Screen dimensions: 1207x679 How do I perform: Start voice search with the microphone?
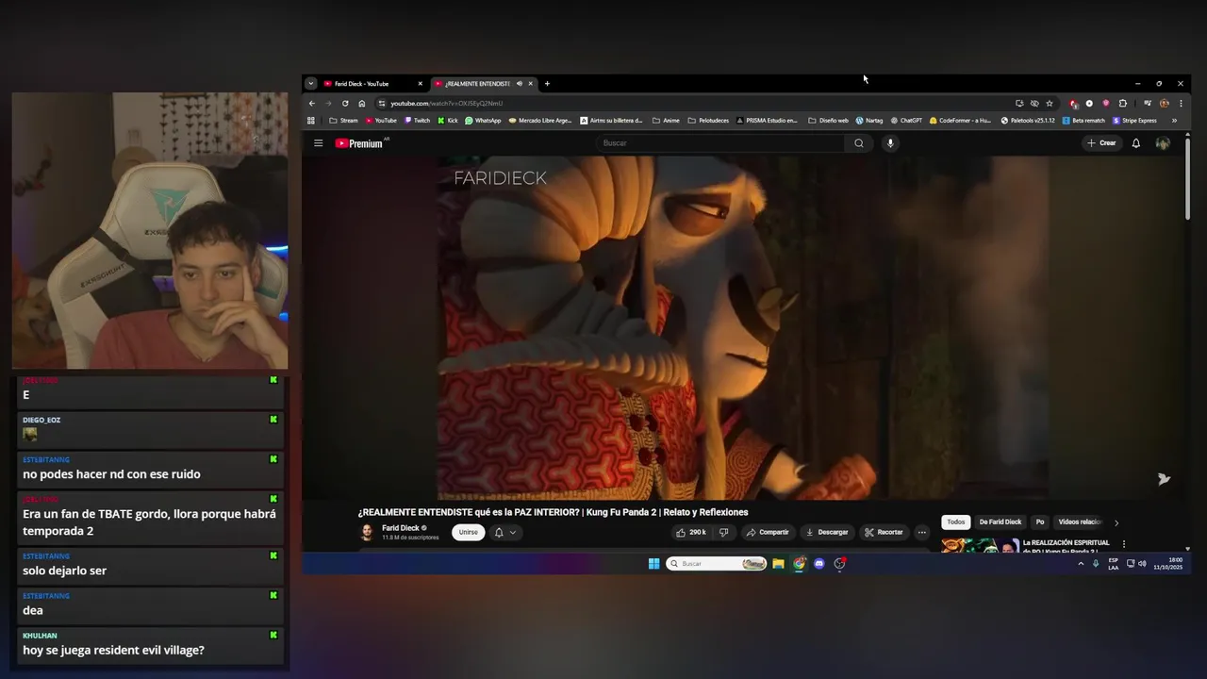coord(889,143)
